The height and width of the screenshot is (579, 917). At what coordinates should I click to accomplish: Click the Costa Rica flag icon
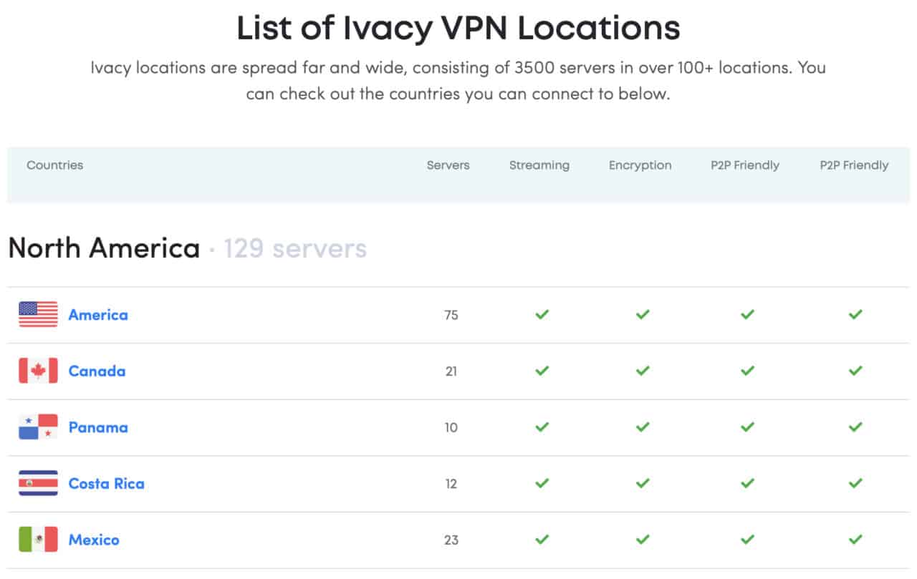click(x=38, y=484)
